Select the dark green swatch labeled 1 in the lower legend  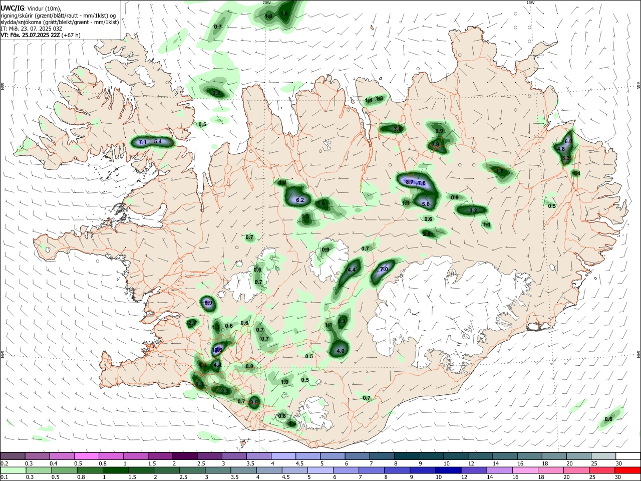(x=115, y=470)
